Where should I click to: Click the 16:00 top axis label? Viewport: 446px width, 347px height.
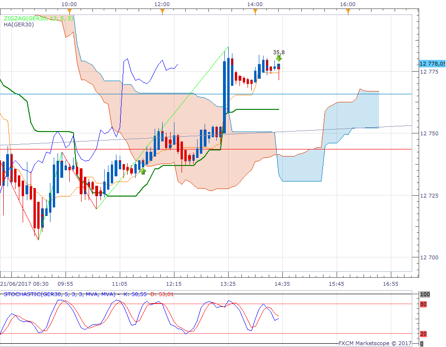point(348,4)
